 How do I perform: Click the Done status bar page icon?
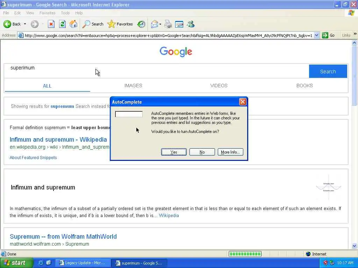pos(3,254)
